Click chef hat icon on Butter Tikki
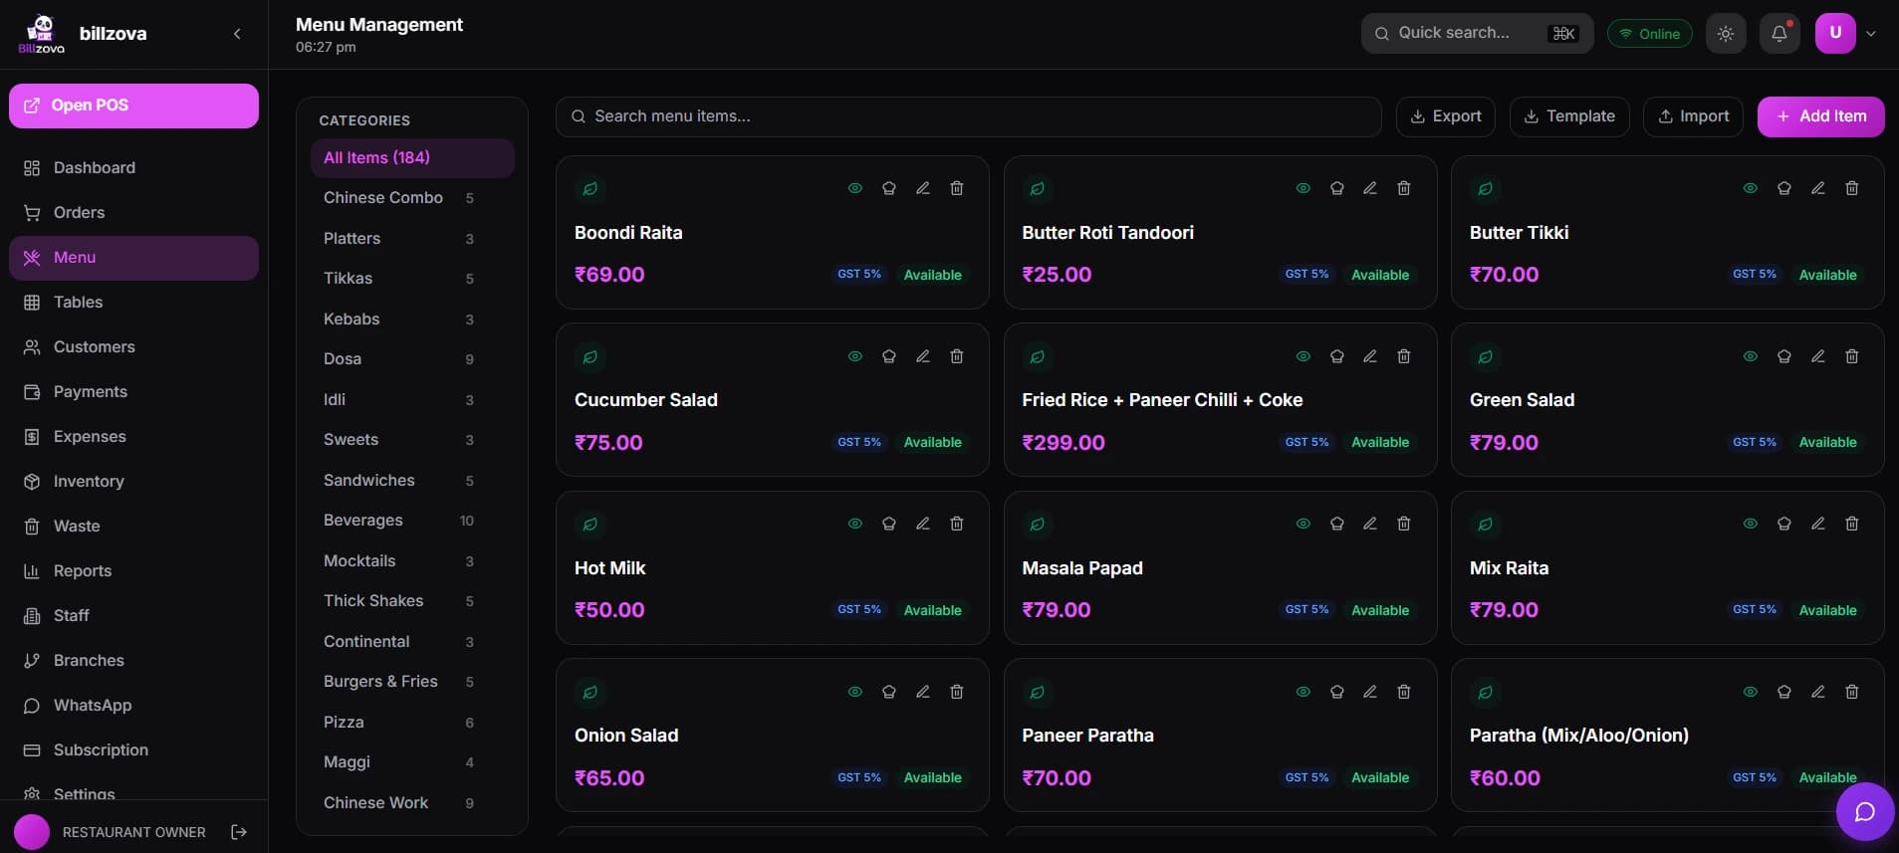This screenshot has width=1899, height=853. point(1784,188)
